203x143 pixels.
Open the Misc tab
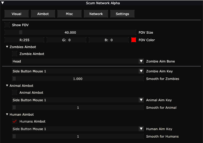pos(69,14)
